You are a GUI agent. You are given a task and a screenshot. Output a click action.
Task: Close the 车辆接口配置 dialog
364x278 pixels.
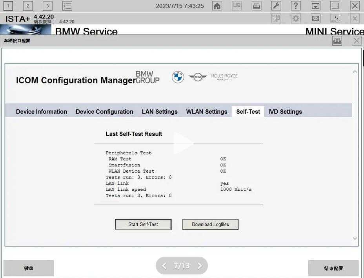(x=357, y=41)
